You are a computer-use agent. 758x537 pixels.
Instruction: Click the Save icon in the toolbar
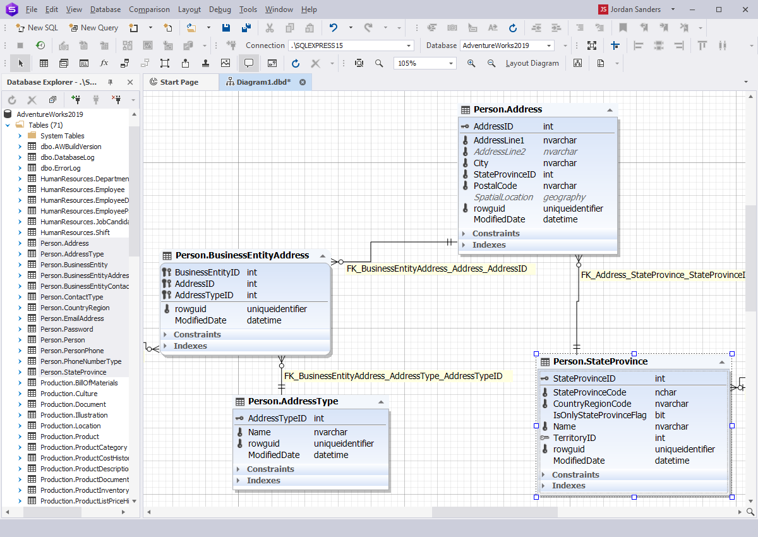pyautogui.click(x=226, y=28)
